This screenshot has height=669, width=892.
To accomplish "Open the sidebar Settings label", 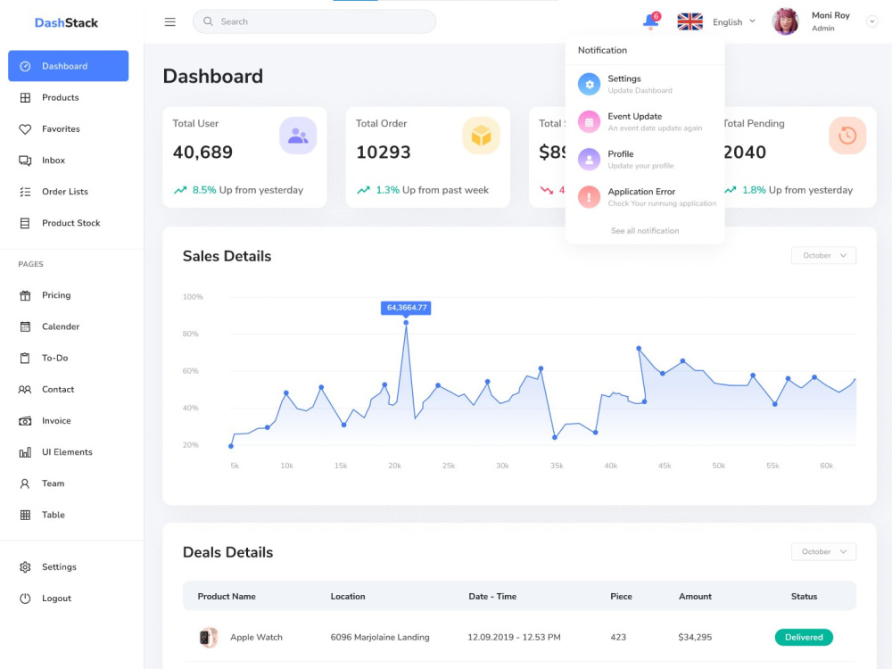I will (59, 566).
